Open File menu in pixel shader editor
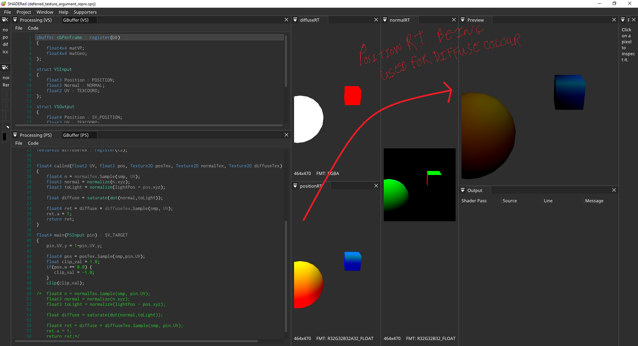The height and width of the screenshot is (346, 638). coord(19,143)
